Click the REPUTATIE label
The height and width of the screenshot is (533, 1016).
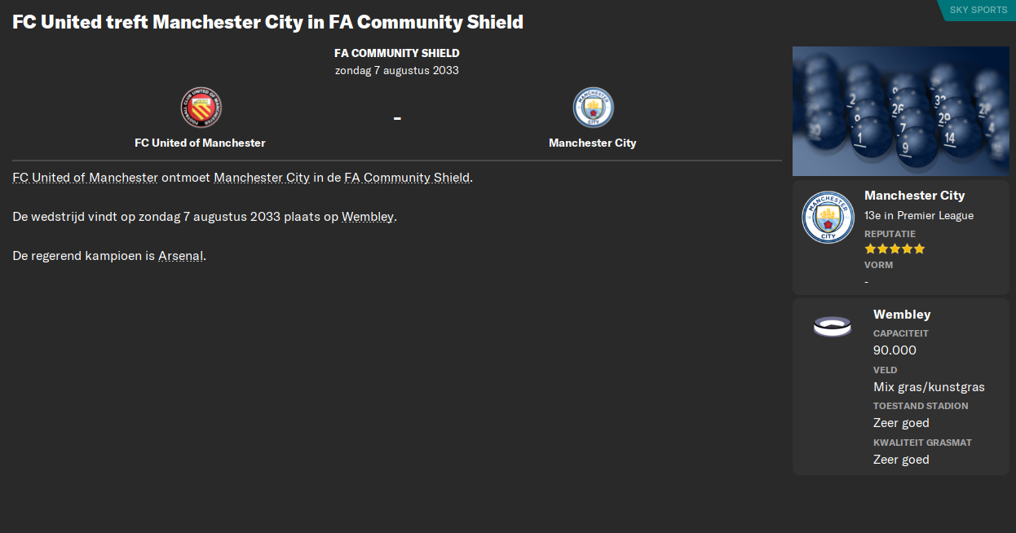click(x=890, y=233)
